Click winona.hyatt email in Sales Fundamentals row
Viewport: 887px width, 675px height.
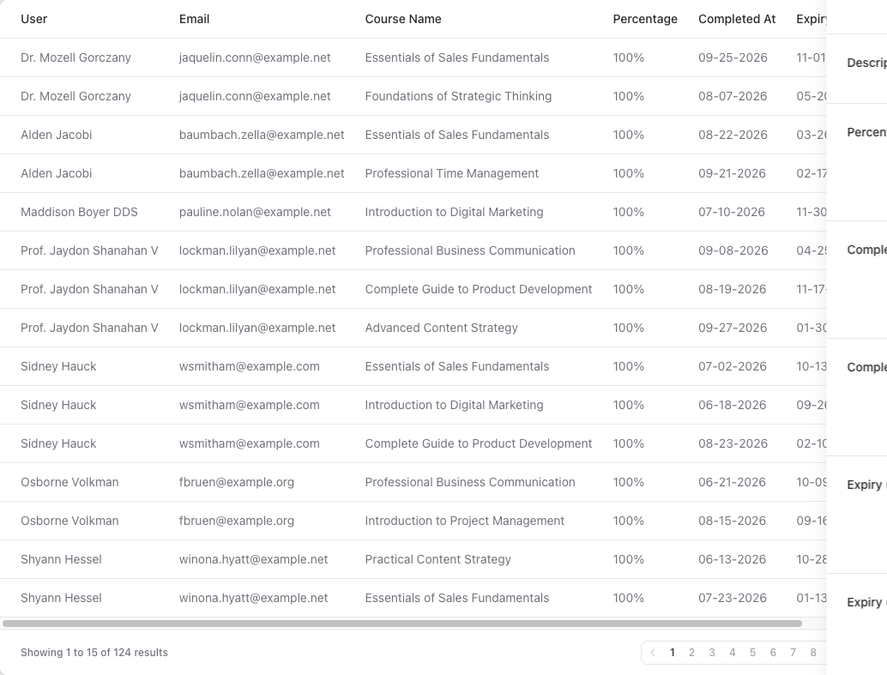point(253,598)
